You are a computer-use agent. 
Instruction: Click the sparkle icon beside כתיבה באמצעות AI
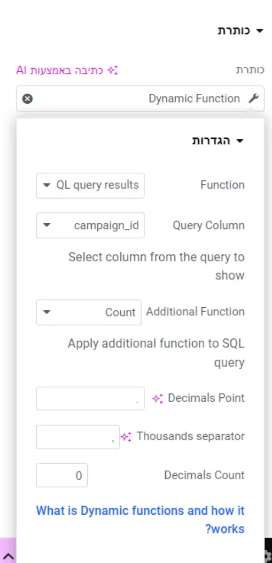pos(112,70)
